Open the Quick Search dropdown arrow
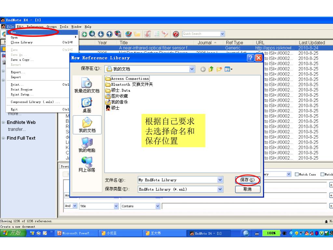This screenshot has height=250, width=333. (222, 34)
